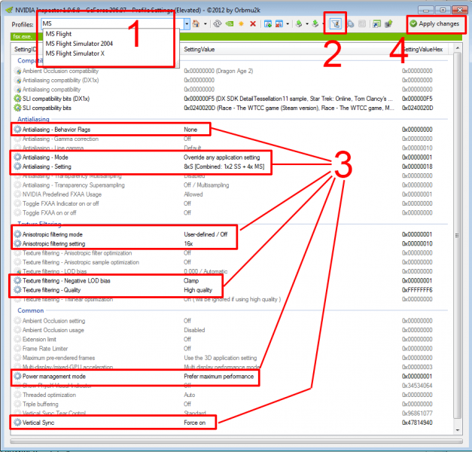
Task: Click the gear icon beside Texture filtering - Quality
Action: pos(17,290)
